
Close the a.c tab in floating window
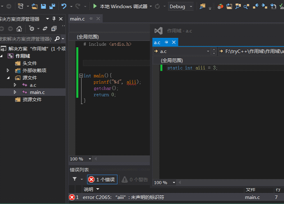click(174, 42)
